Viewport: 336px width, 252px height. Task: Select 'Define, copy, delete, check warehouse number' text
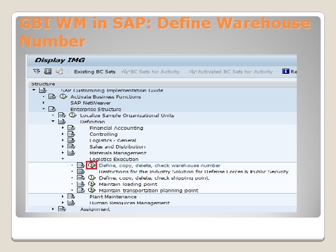[x=160, y=165]
